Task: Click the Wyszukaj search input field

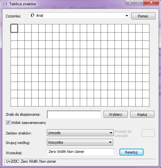Action: [x=80, y=152]
